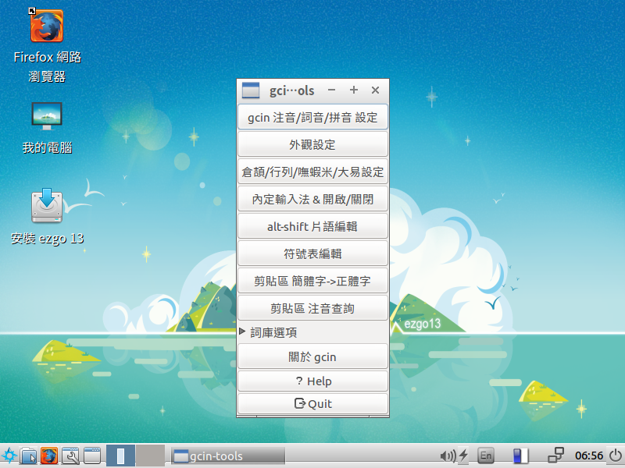Launch Firefox from the taskbar launcher

click(49, 456)
